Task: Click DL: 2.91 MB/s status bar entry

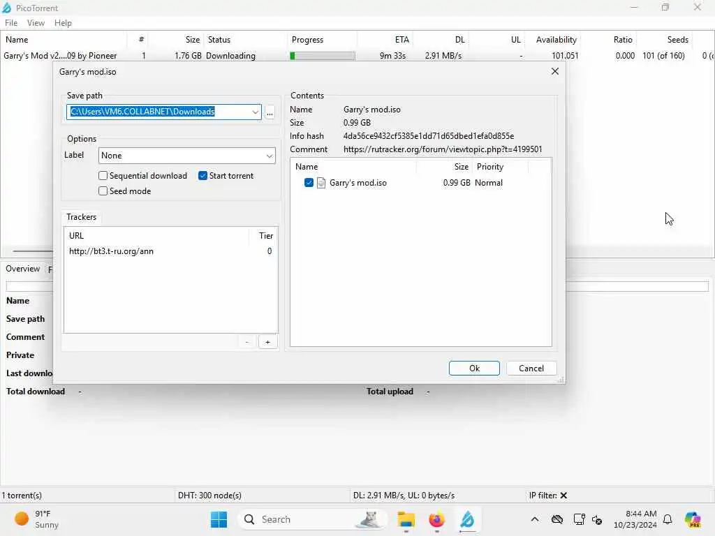Action: click(404, 496)
